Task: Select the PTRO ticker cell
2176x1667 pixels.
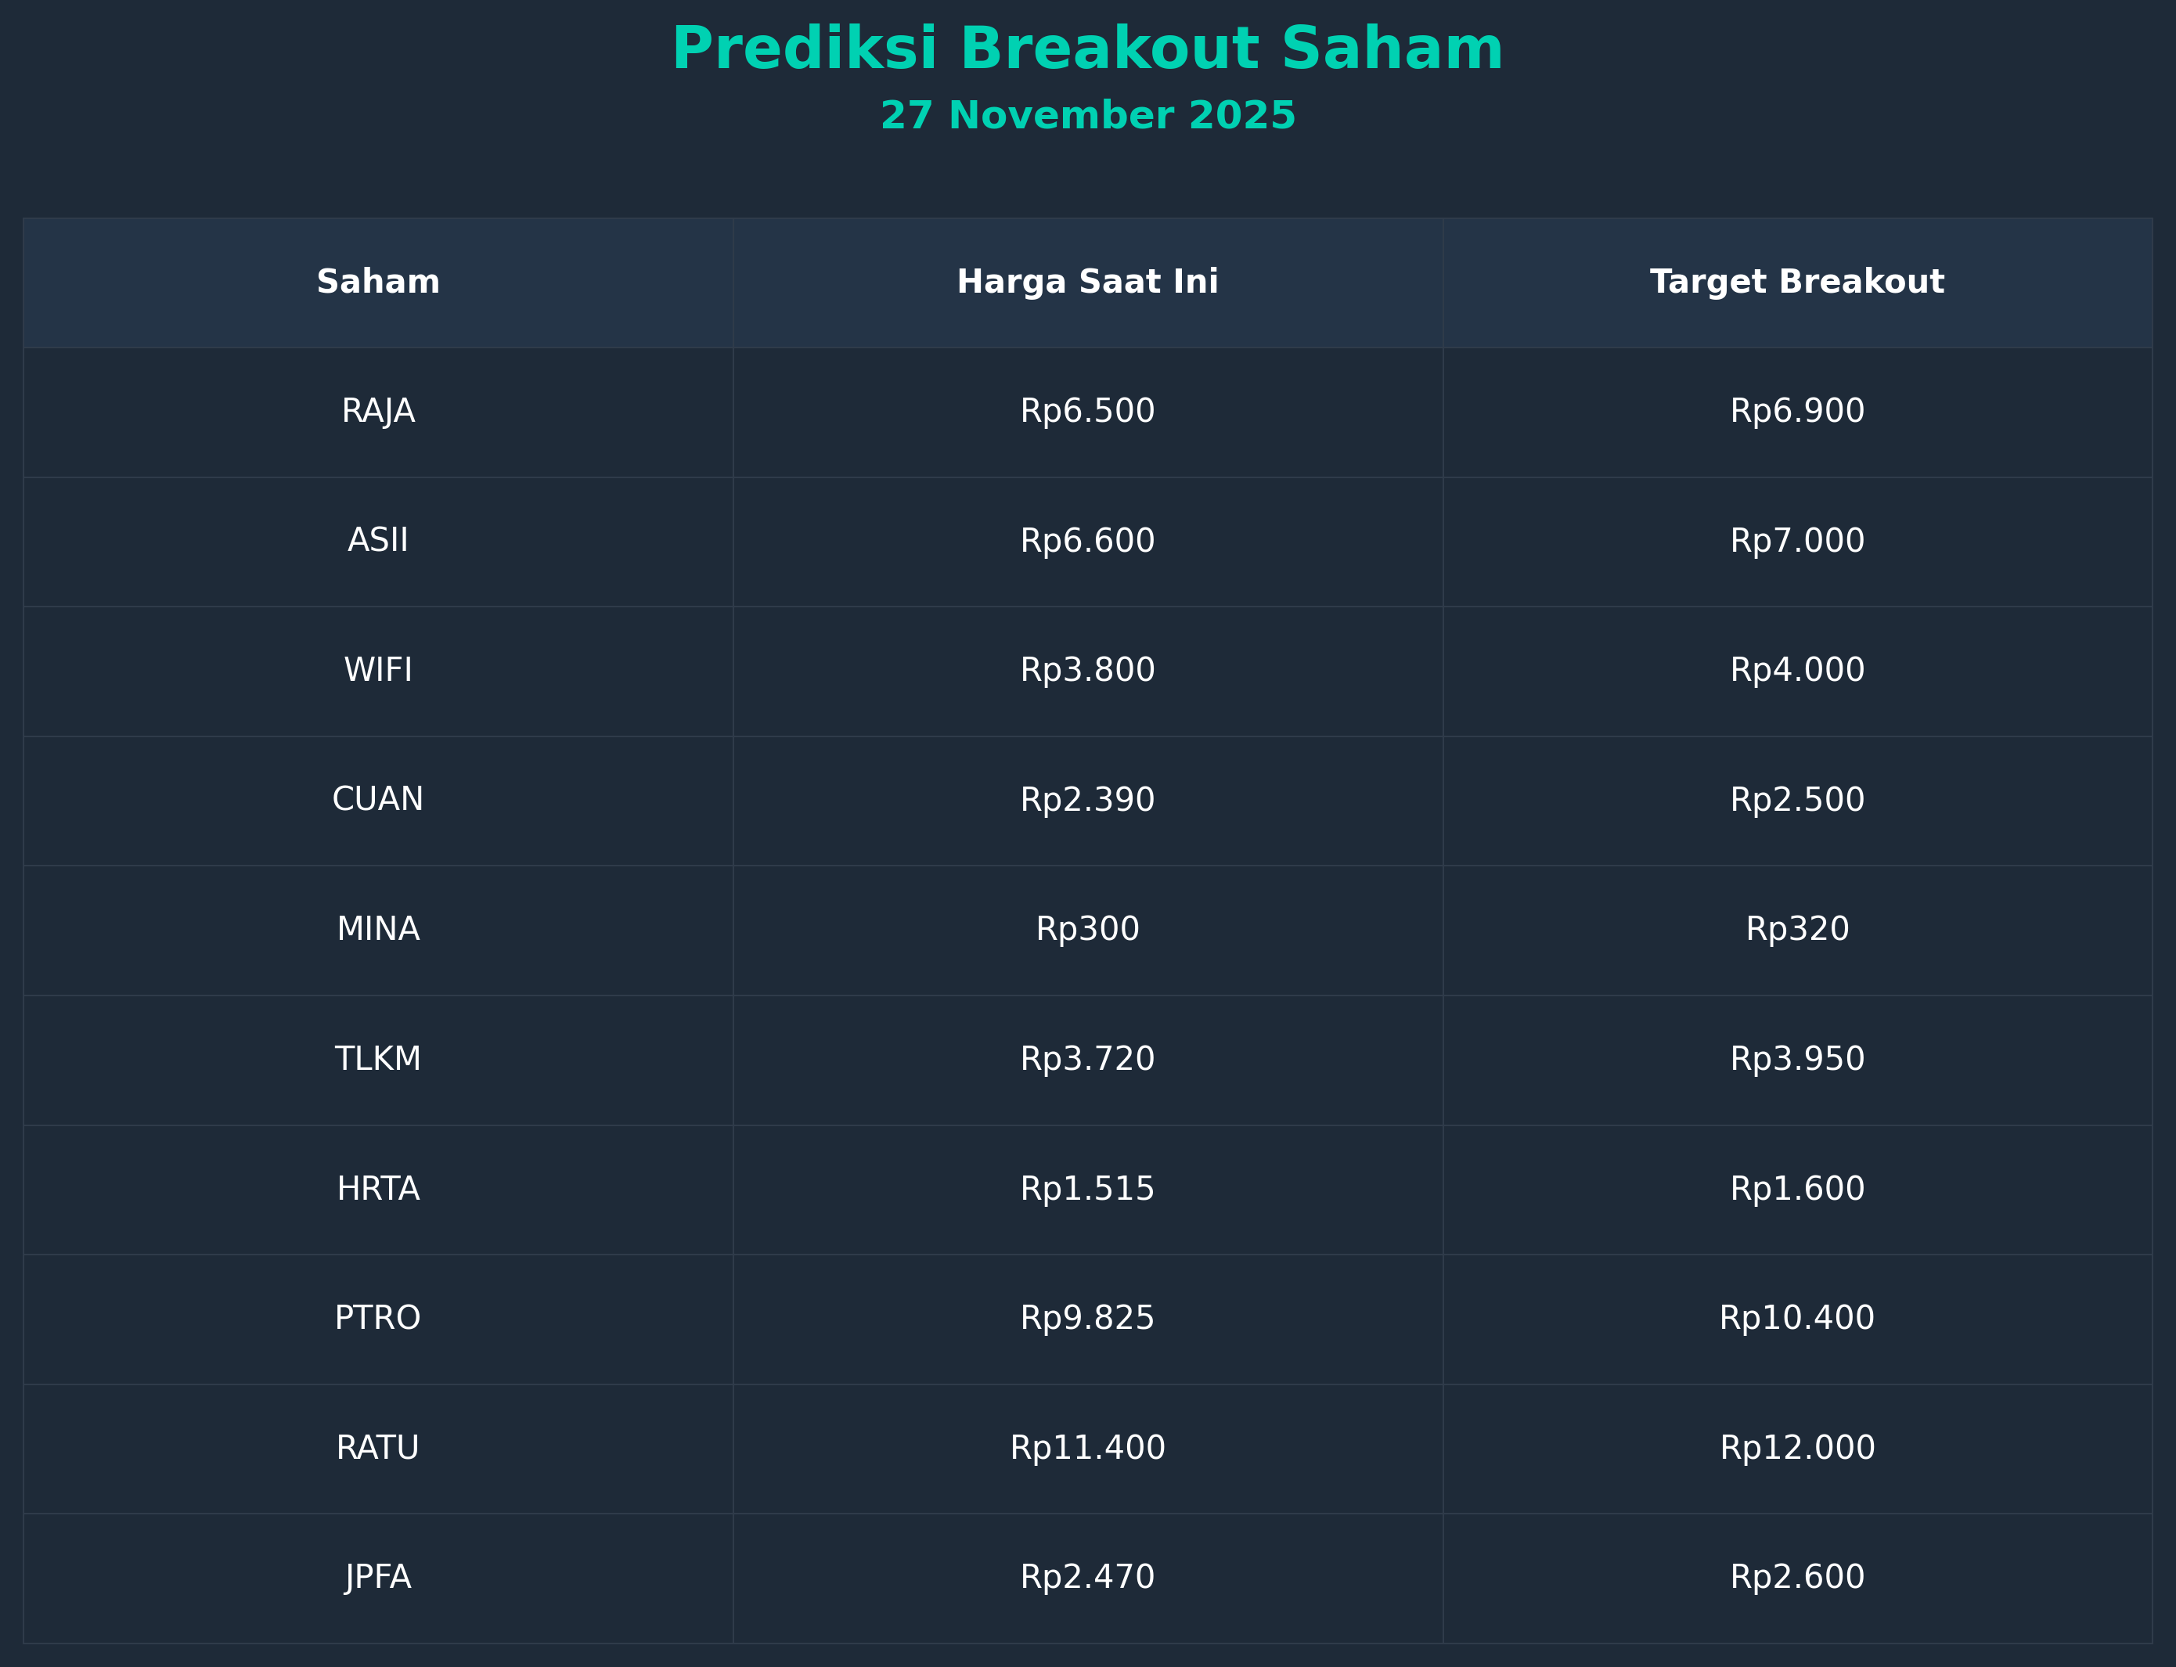Action: point(378,1319)
